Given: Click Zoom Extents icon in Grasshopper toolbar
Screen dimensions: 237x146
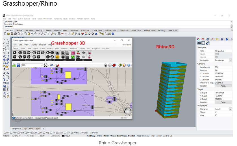Looking at the screenshot, I should [x=45, y=65].
